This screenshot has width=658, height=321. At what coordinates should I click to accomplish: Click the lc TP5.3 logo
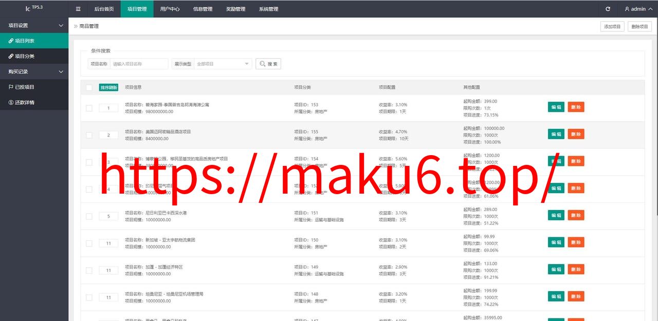(x=34, y=8)
